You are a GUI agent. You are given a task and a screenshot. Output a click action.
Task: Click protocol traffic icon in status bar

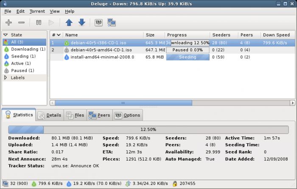(x=128, y=183)
